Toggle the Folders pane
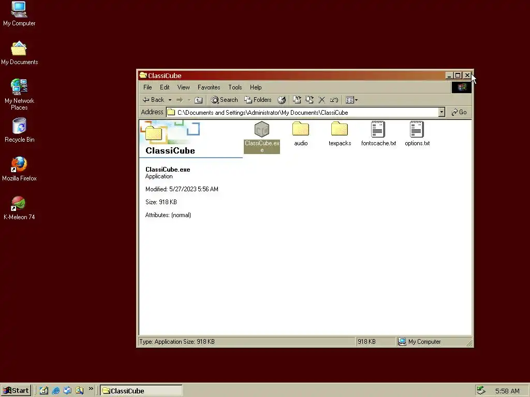This screenshot has height=397, width=530. 258,100
